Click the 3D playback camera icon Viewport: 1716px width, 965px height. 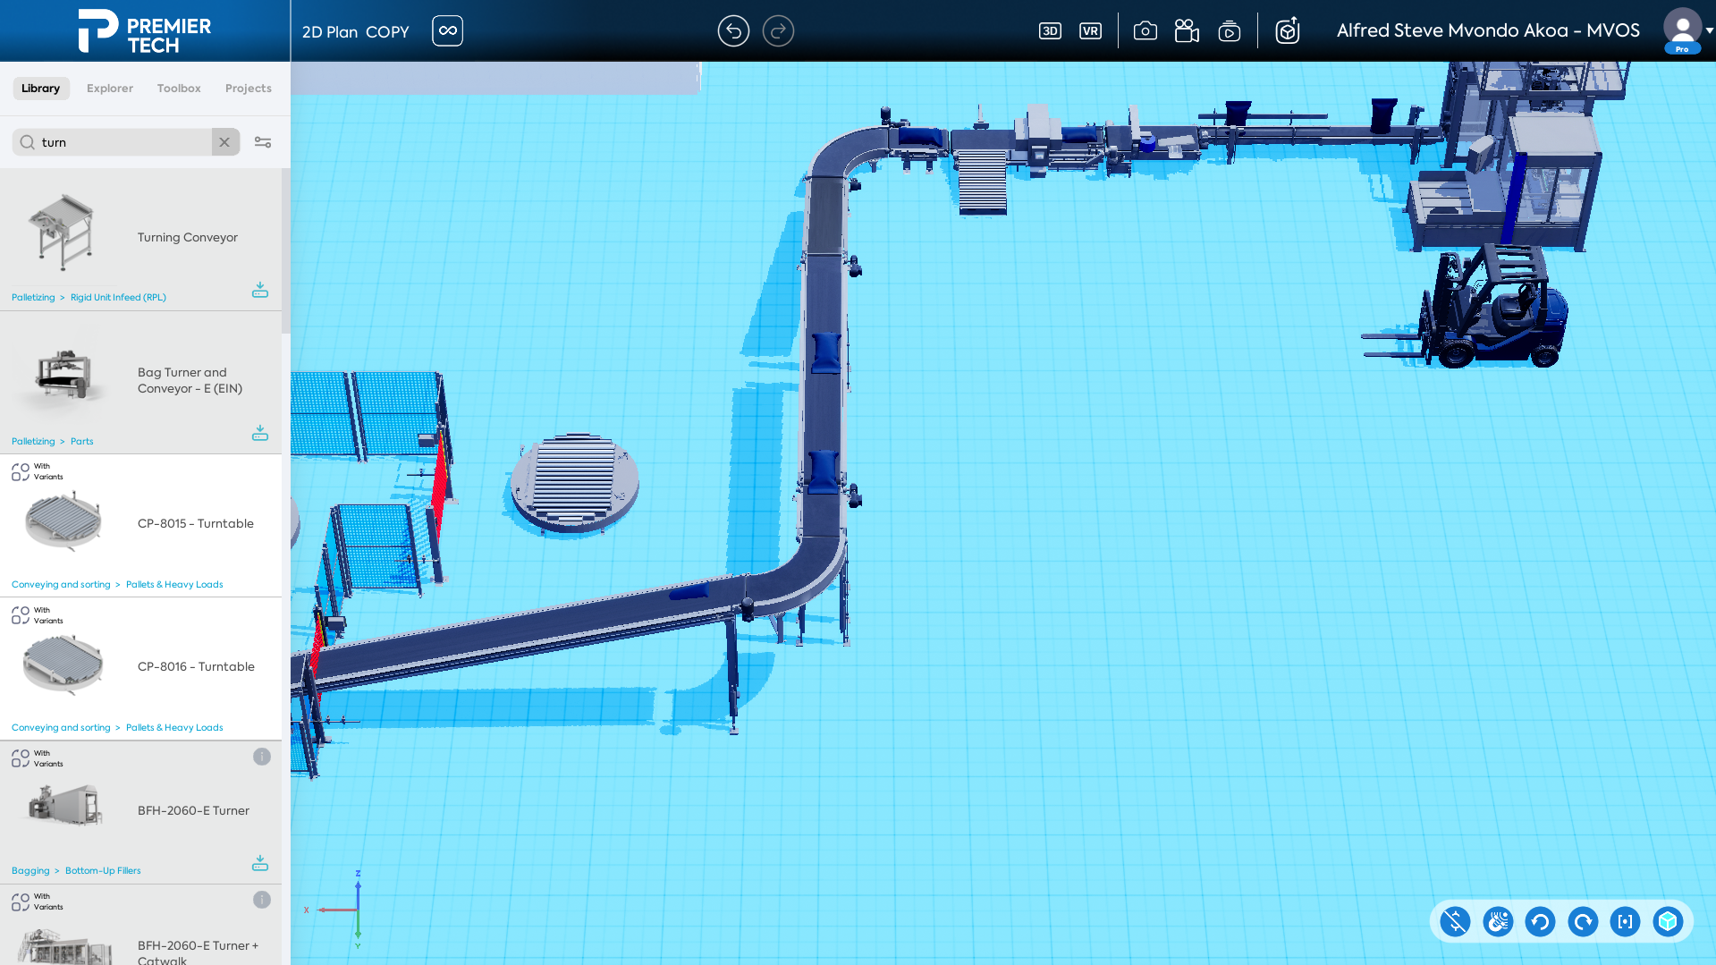coord(1230,31)
